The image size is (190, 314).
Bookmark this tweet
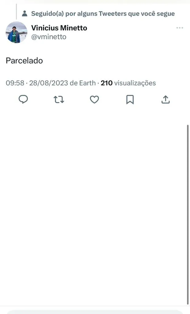click(130, 99)
